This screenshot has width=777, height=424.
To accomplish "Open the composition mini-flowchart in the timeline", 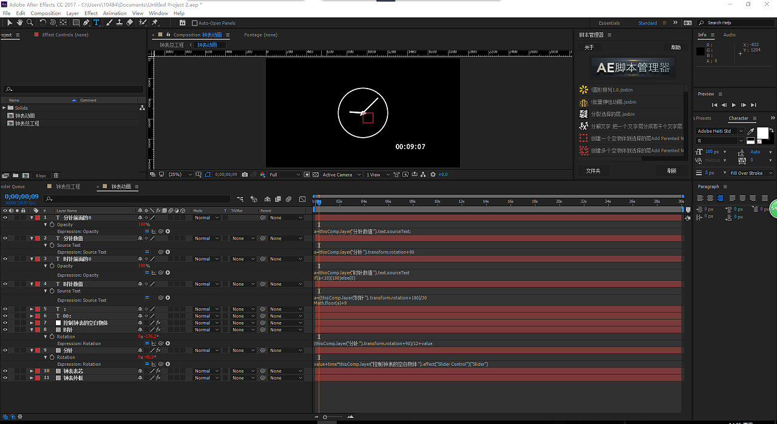I will (x=240, y=198).
